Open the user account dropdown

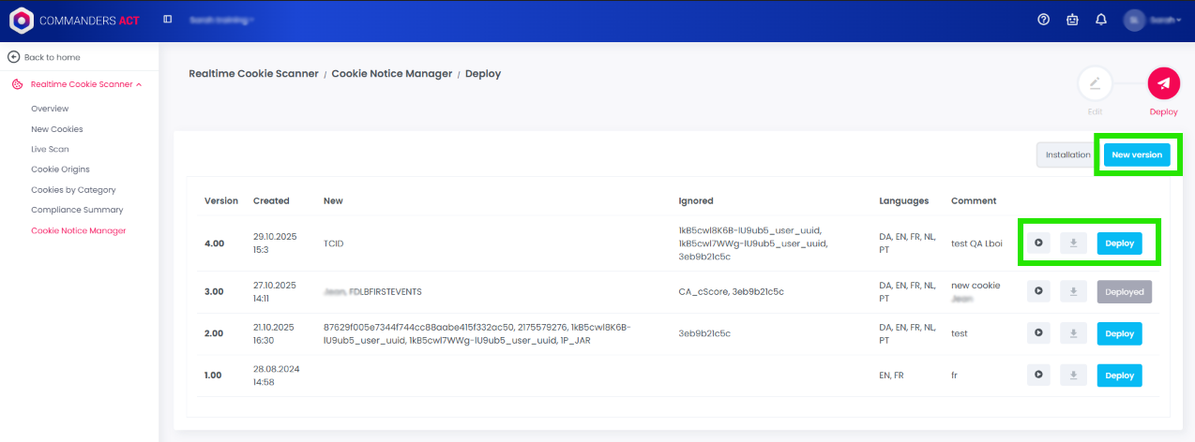point(1153,20)
